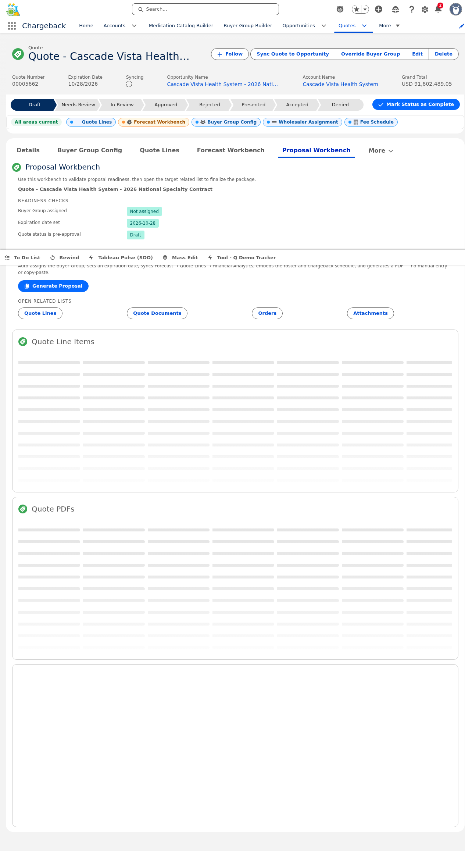Switch to the Quote Lines record tab
Screen dimensions: 465x851
(x=160, y=150)
